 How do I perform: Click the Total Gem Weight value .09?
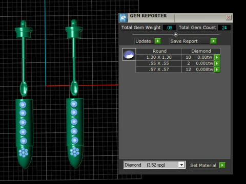coord(169,28)
